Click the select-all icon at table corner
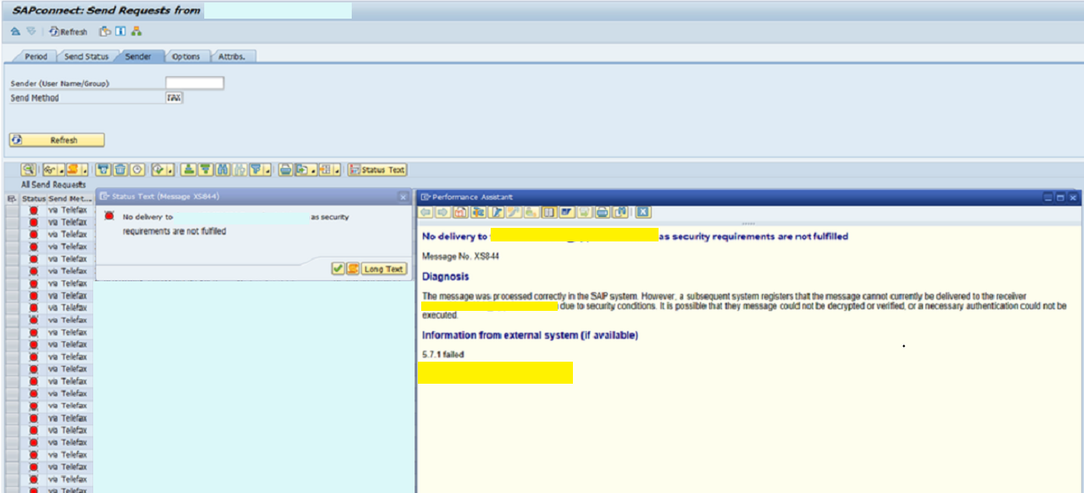The height and width of the screenshot is (493, 1084). (12, 198)
